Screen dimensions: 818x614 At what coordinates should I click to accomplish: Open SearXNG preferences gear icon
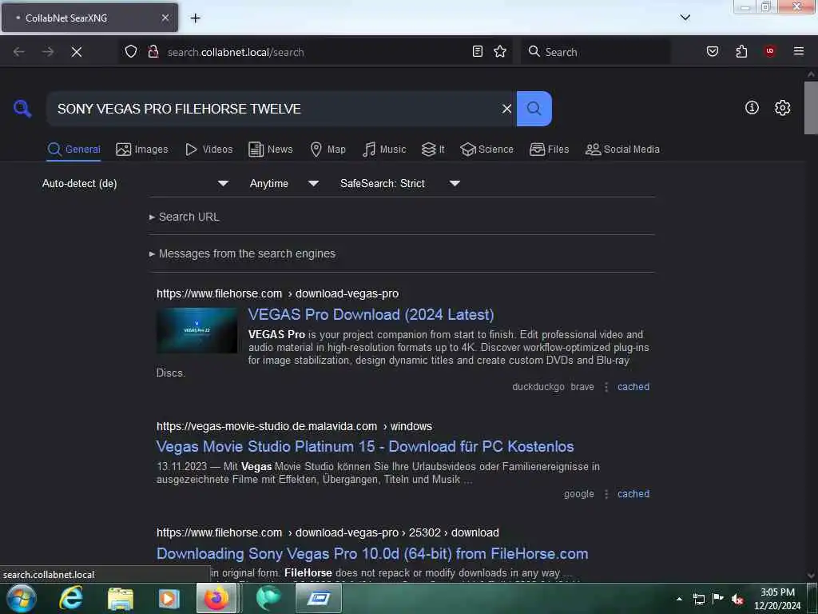[782, 108]
